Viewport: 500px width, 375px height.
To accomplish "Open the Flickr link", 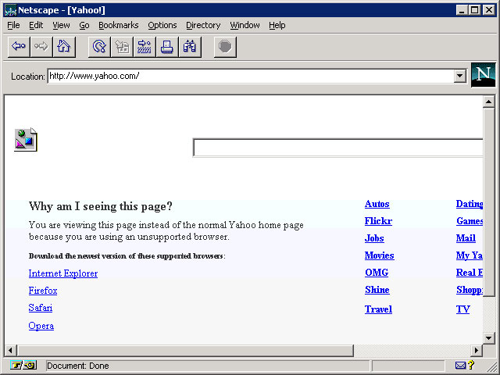I will tap(378, 221).
